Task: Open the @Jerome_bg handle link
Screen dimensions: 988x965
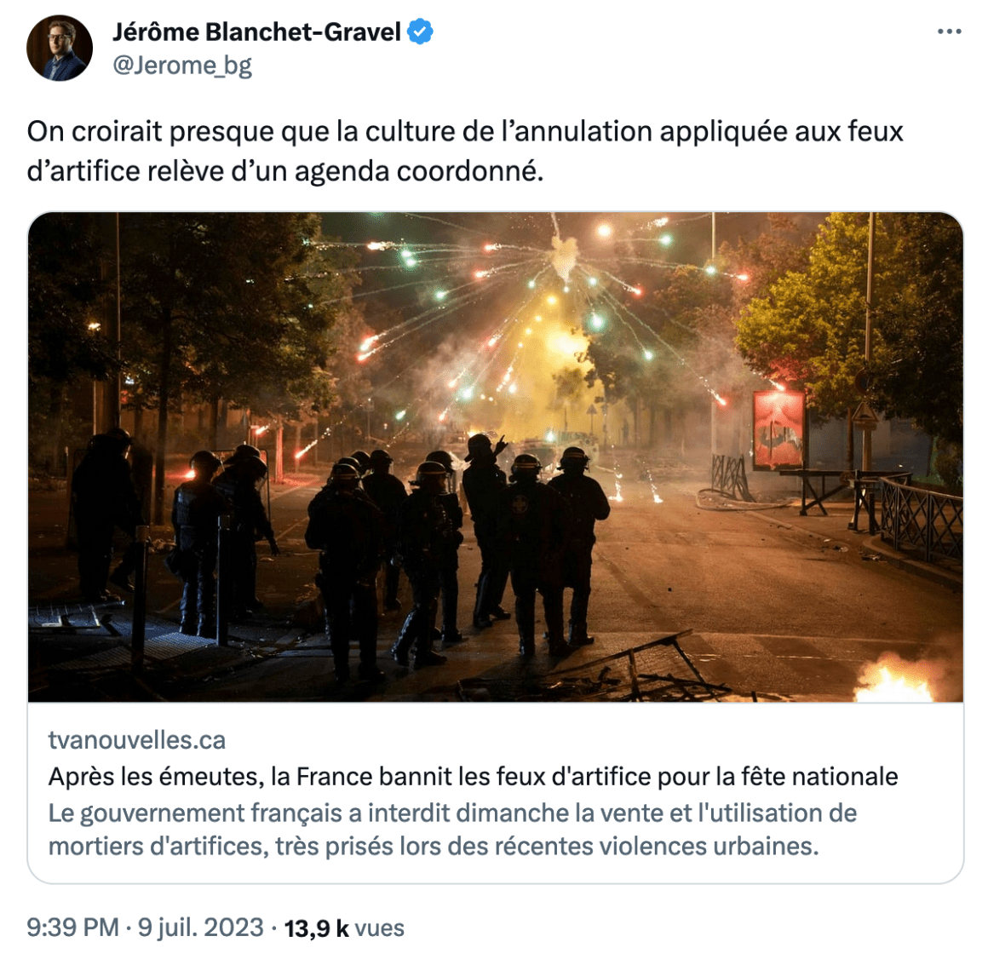Action: (x=182, y=65)
